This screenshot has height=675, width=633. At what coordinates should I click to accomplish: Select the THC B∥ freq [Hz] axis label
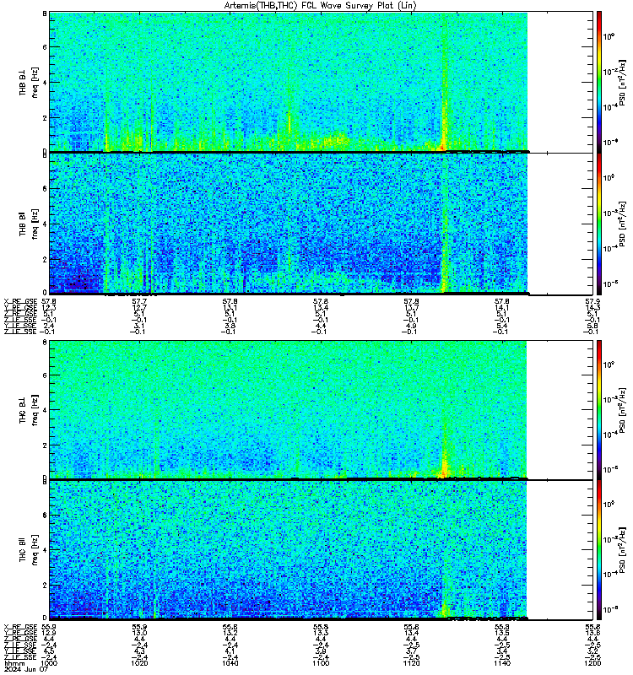(29, 550)
